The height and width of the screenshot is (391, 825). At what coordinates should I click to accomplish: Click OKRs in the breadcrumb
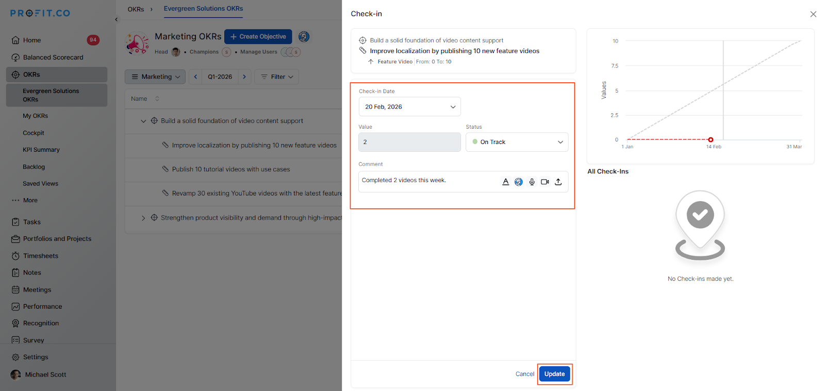coord(136,9)
